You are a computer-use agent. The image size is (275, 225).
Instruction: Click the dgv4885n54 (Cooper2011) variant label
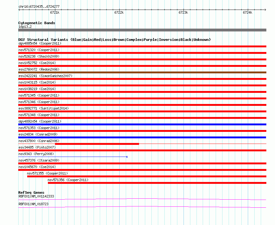pos(40,43)
